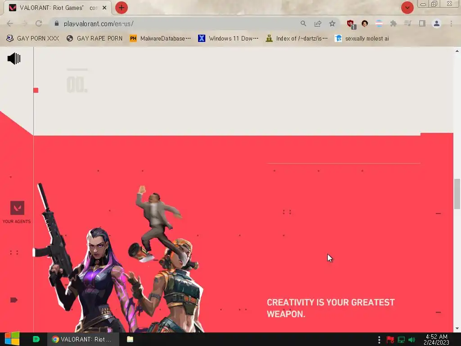
Task: Mute the page sound via speaker icon
Action: [14, 59]
